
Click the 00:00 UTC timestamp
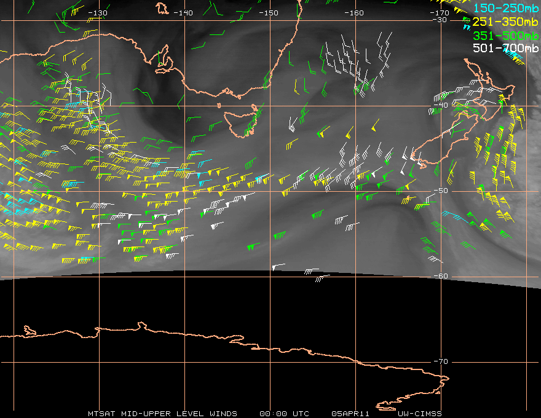284,414
